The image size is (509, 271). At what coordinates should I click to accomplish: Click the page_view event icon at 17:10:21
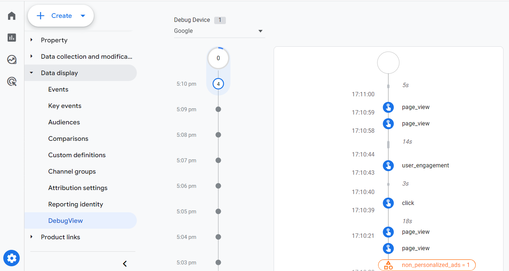pyautogui.click(x=388, y=232)
